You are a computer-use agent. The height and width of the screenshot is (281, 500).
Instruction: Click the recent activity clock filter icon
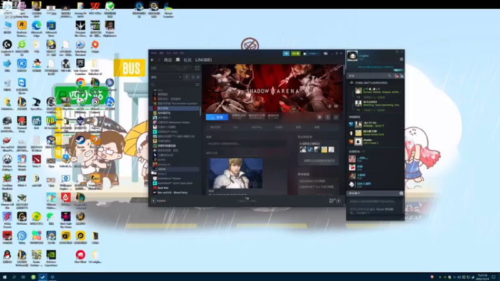[x=193, y=77]
